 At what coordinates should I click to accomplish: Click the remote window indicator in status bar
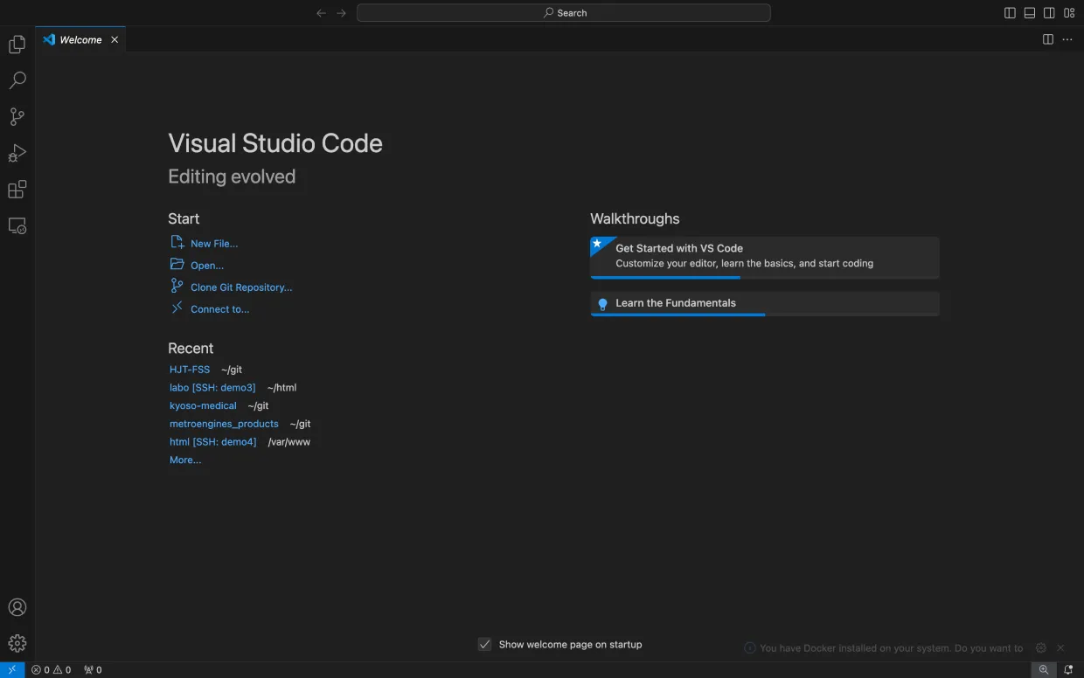[x=12, y=670]
